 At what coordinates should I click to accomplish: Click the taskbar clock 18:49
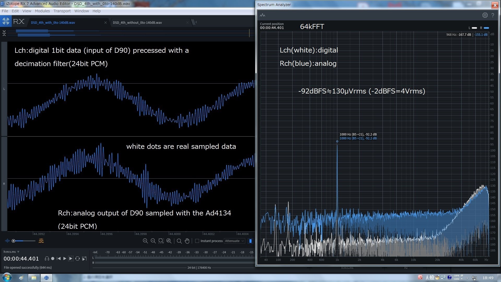pyautogui.click(x=488, y=278)
